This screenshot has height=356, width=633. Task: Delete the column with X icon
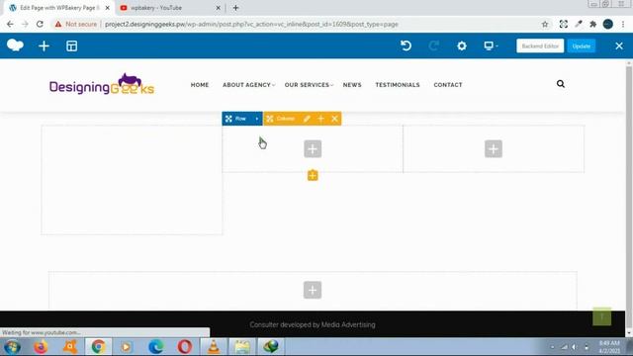(334, 119)
